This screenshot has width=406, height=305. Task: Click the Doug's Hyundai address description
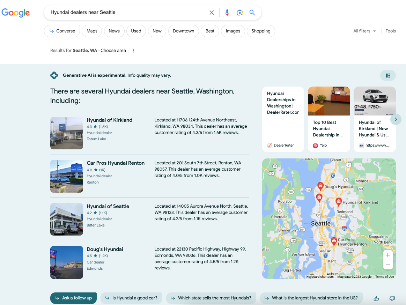[x=200, y=258]
